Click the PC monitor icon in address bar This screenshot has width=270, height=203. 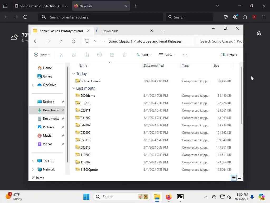point(87,41)
